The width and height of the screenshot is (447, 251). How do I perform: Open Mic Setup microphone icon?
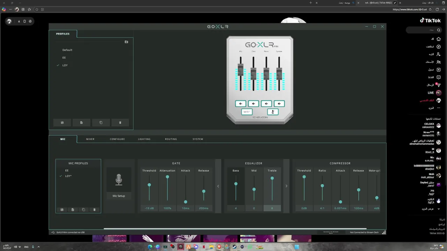[x=119, y=180]
